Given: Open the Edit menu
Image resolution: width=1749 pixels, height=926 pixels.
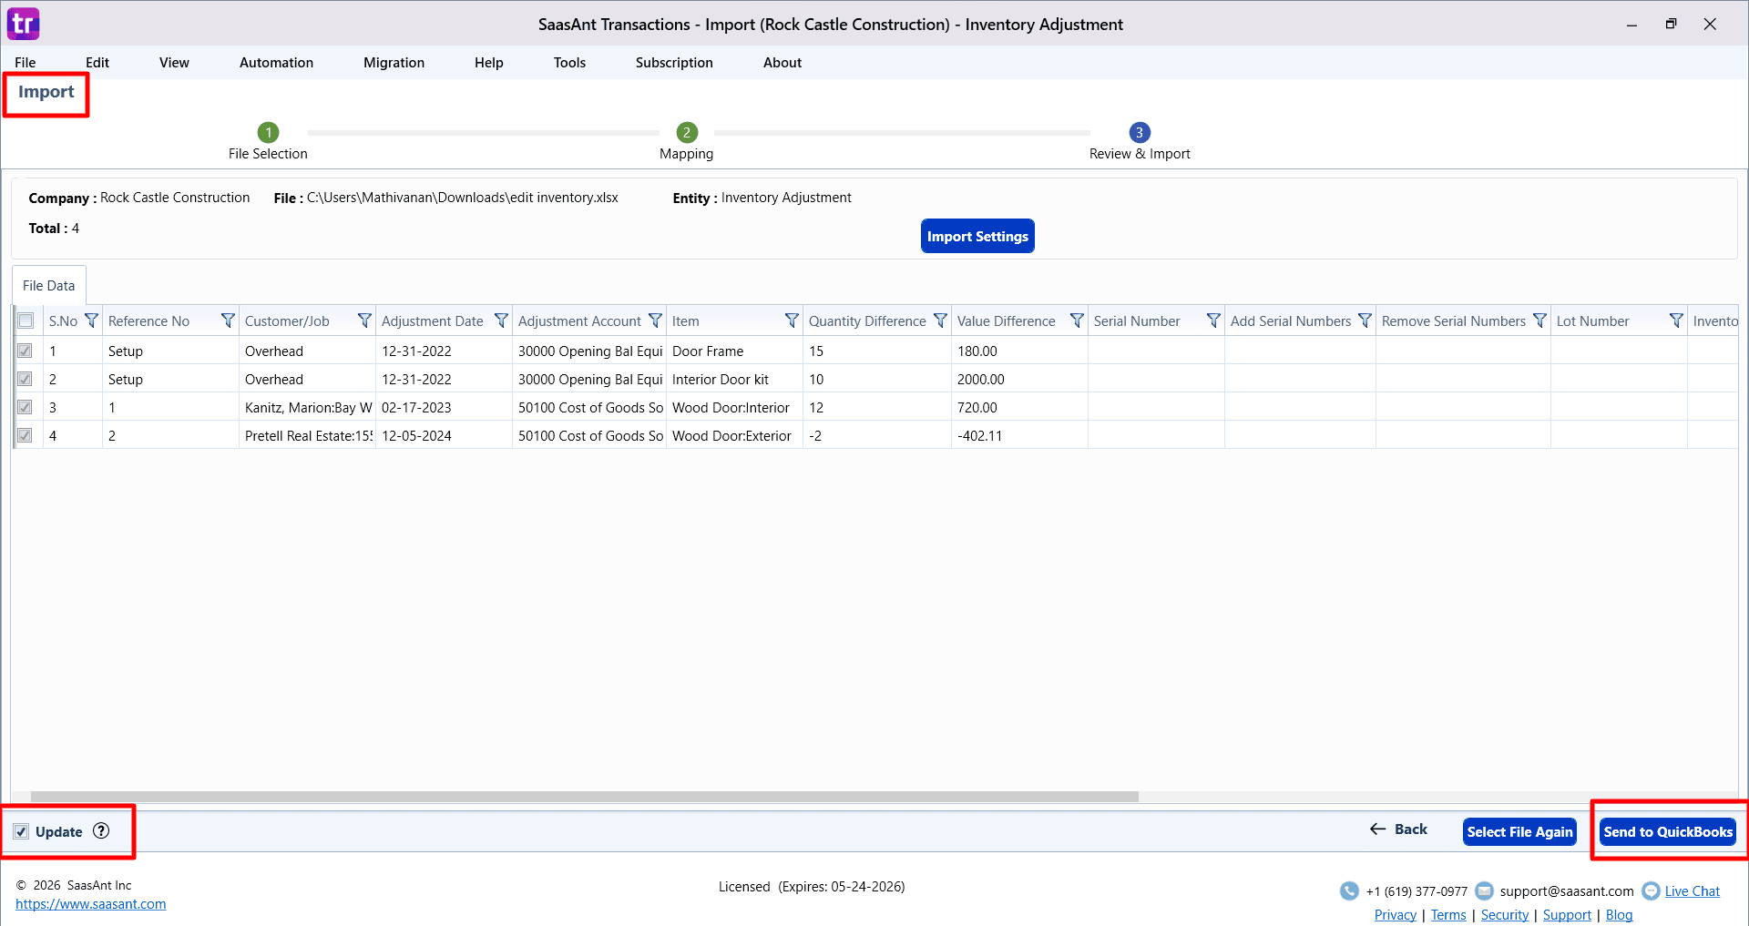Looking at the screenshot, I should [97, 63].
